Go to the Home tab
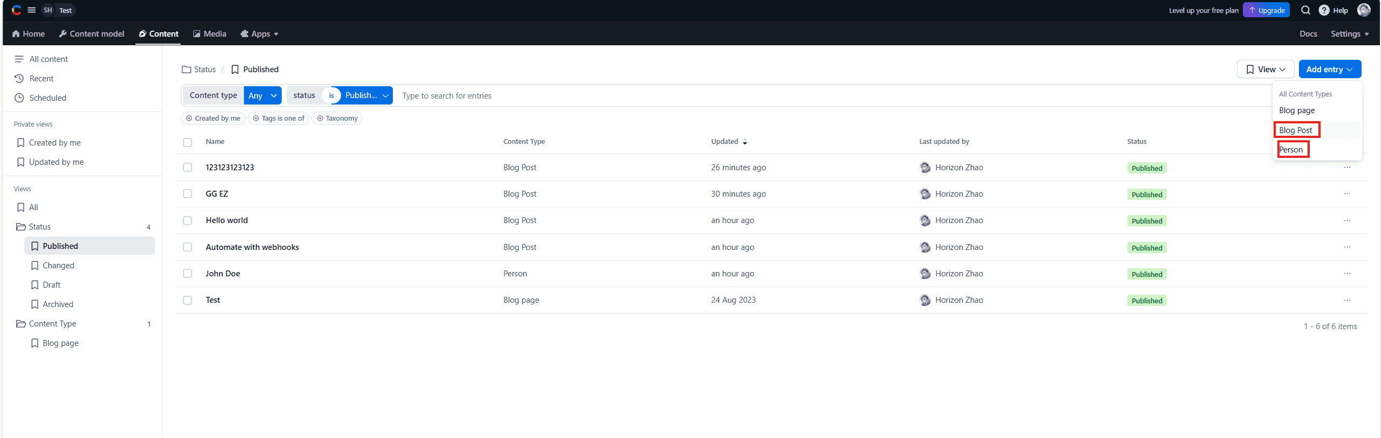Viewport: 1381px width, 438px height. 29,34
